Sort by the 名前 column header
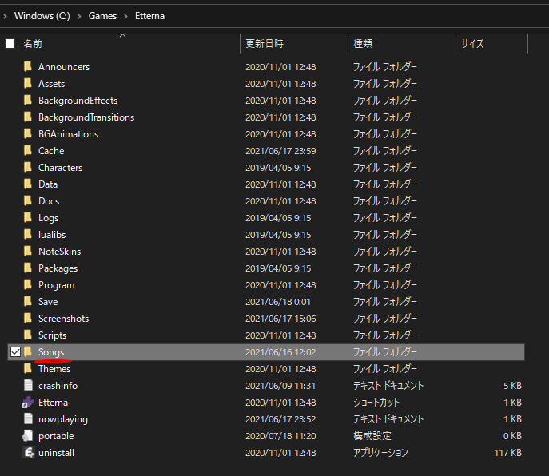Screen dimensions: 549x476 [x=33, y=44]
